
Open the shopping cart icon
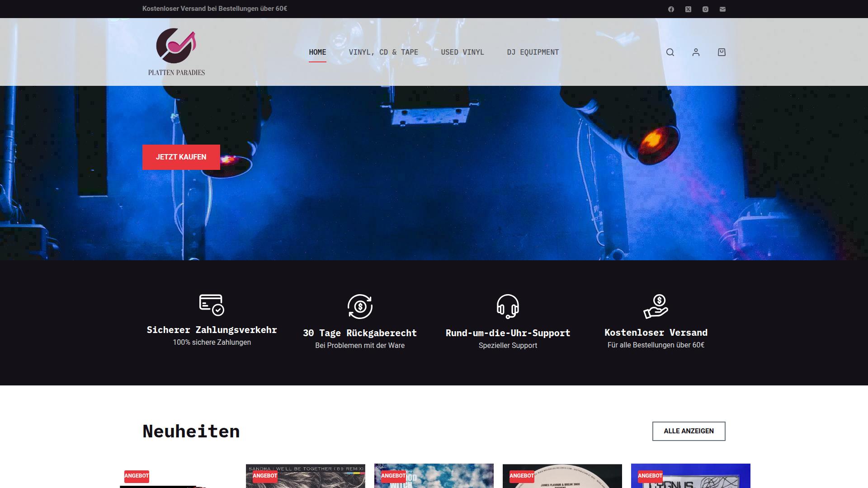pos(722,52)
